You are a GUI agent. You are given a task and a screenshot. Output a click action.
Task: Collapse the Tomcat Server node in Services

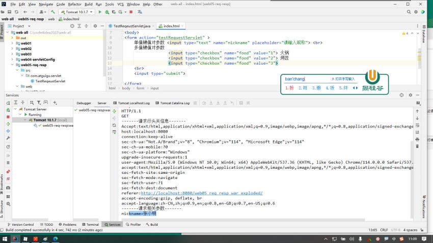click(14, 109)
